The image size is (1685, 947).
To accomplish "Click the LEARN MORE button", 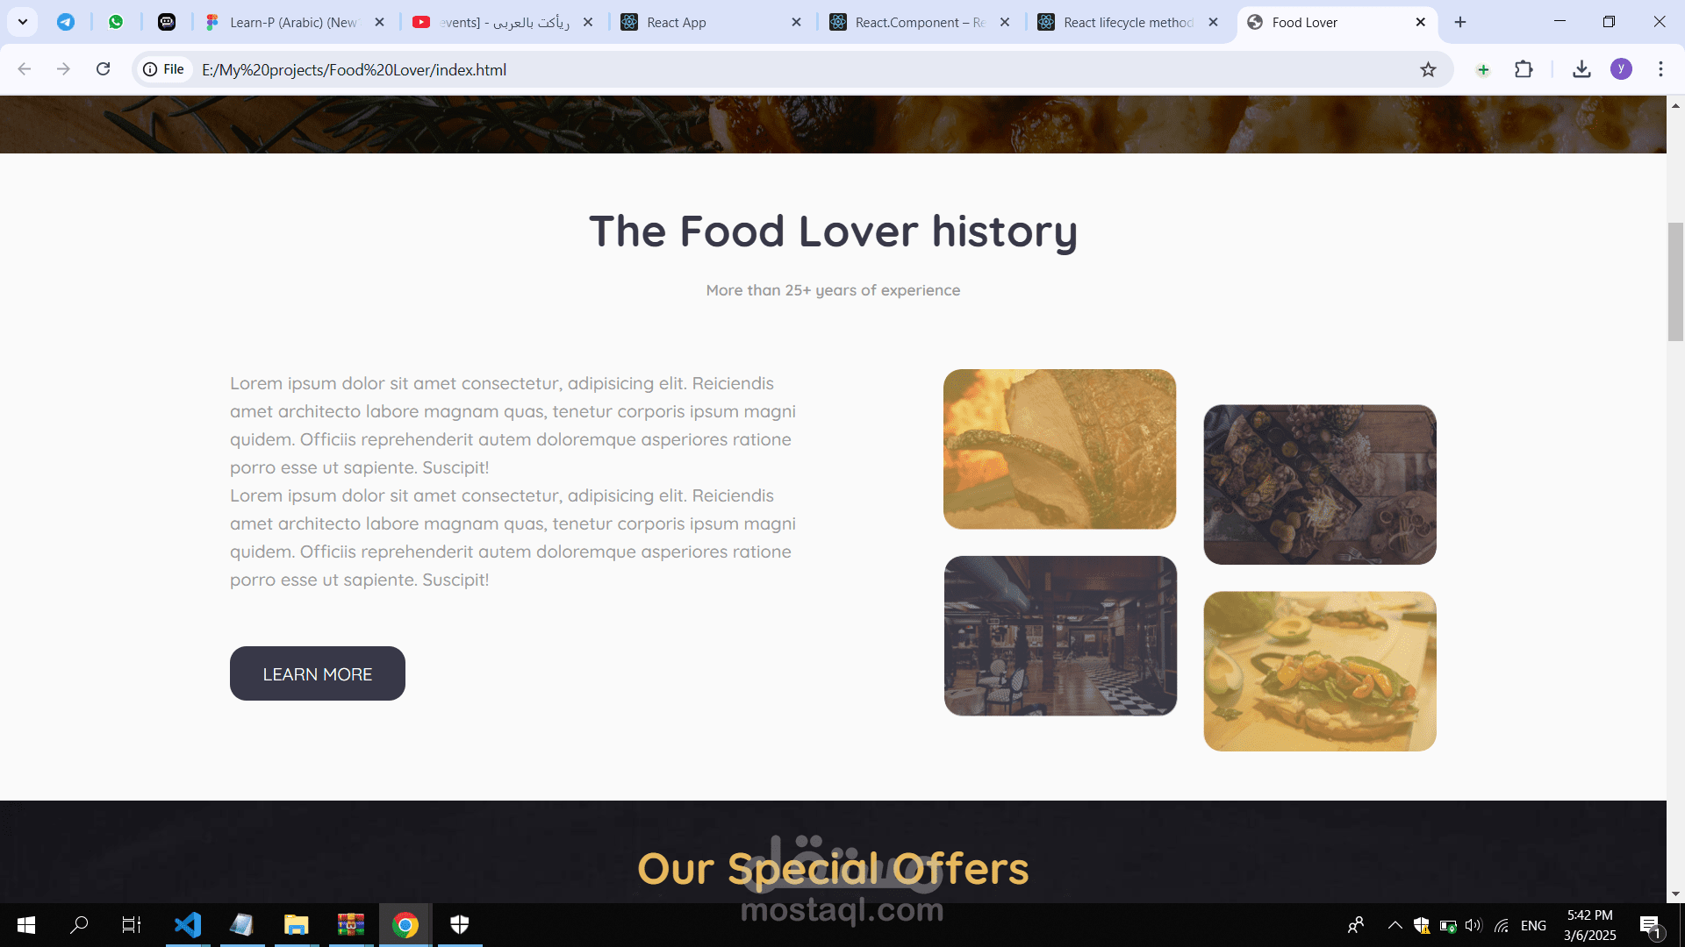I will pyautogui.click(x=318, y=673).
